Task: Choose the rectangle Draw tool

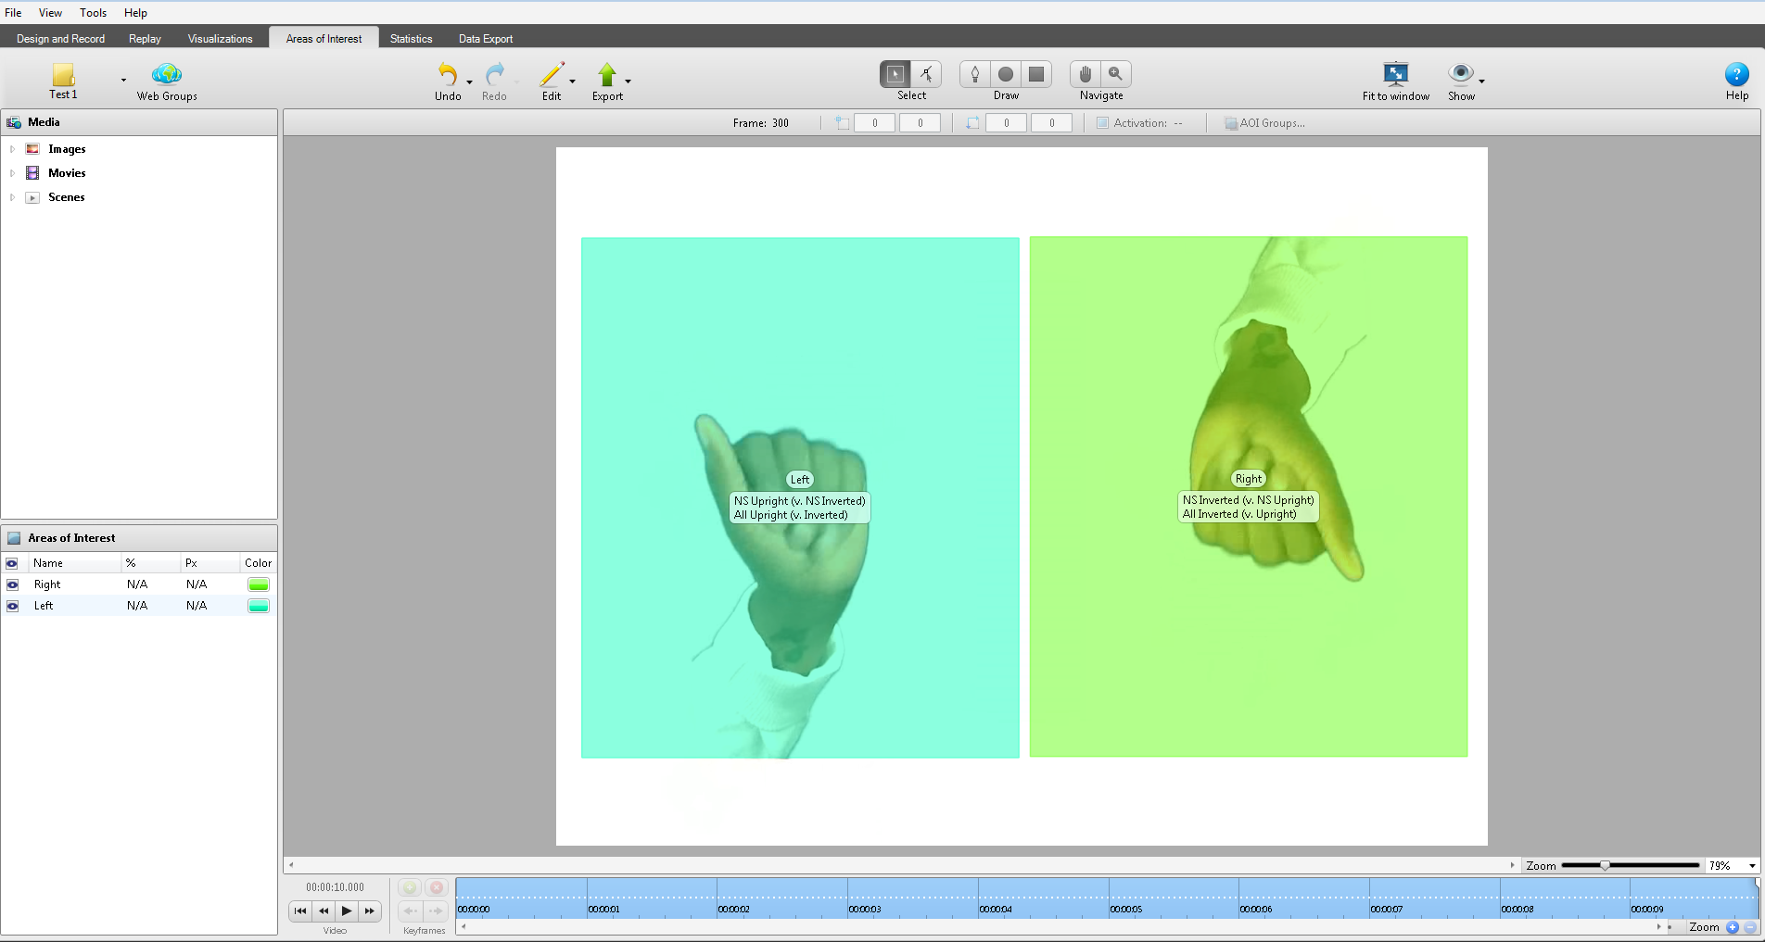Action: 1036,74
